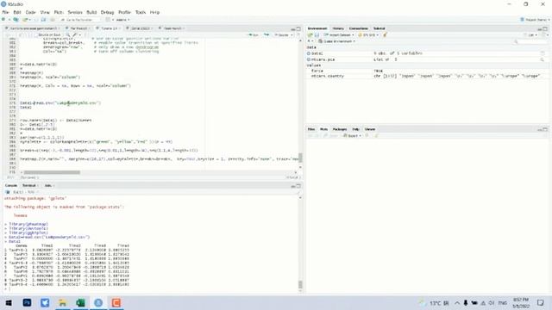The width and height of the screenshot is (552, 310).
Task: Open the List view dropdown in Environment pane
Action: pyautogui.click(x=531, y=34)
